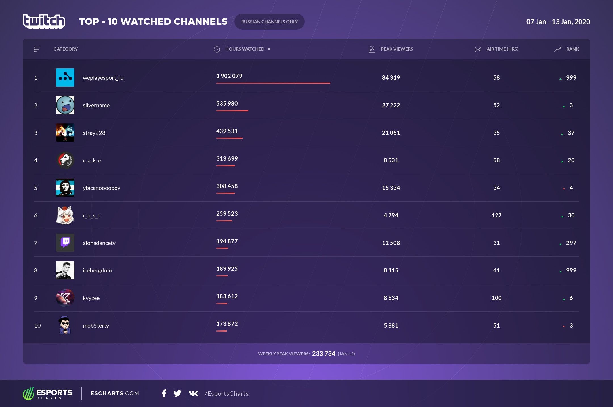
Task: Click the Russian Channels Only filter pill
Action: click(x=269, y=22)
